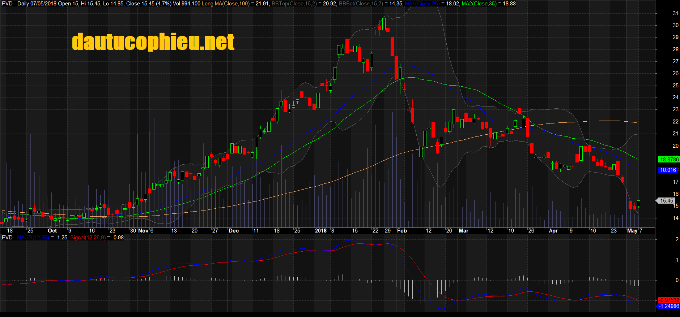Click the 25 level on price axis
680x317 pixels.
(x=675, y=86)
